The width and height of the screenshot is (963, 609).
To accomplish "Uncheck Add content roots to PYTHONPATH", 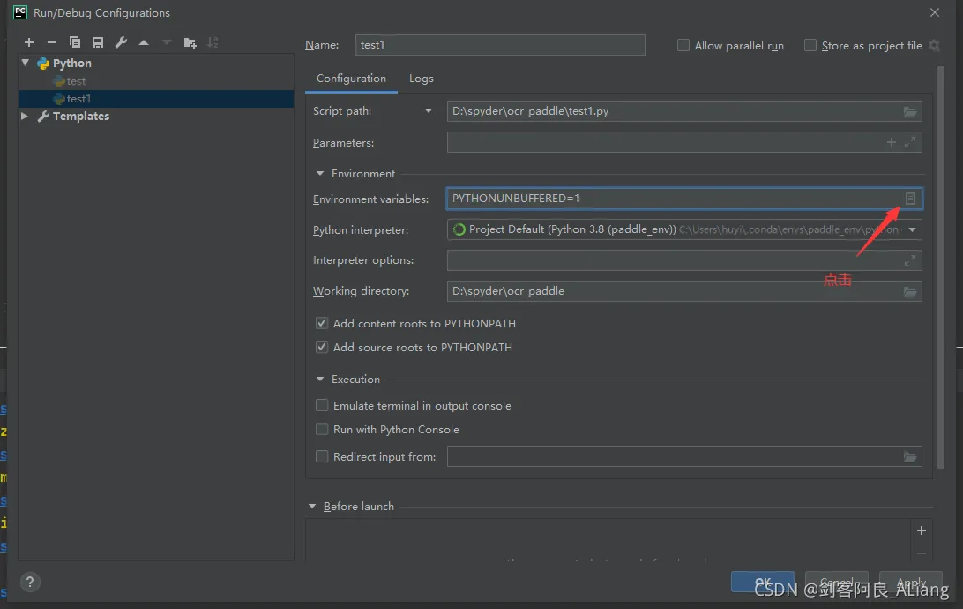I will (322, 324).
